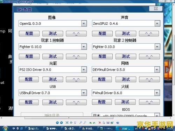Click 配置 for 玩家 1 控制器

(29, 57)
